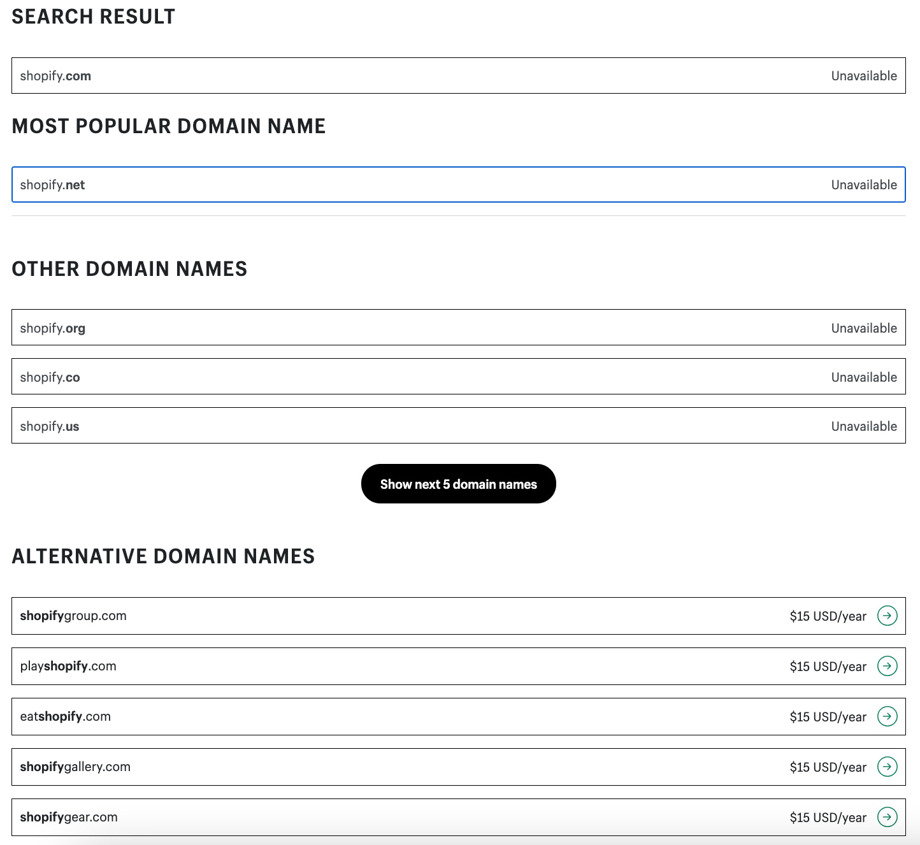Click the Show next 5 domain names button

(x=458, y=484)
